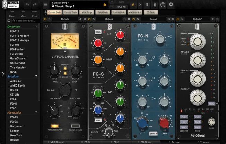Copy A to B with arrow
The height and width of the screenshot is (144, 226).
tap(140, 4)
